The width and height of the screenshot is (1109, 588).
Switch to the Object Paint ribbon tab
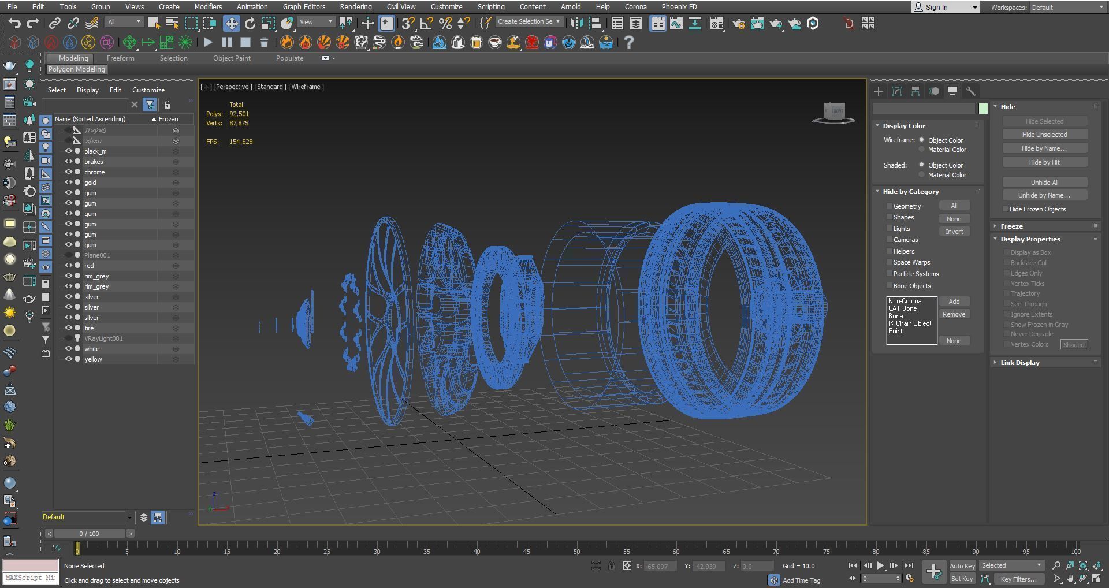(x=232, y=58)
